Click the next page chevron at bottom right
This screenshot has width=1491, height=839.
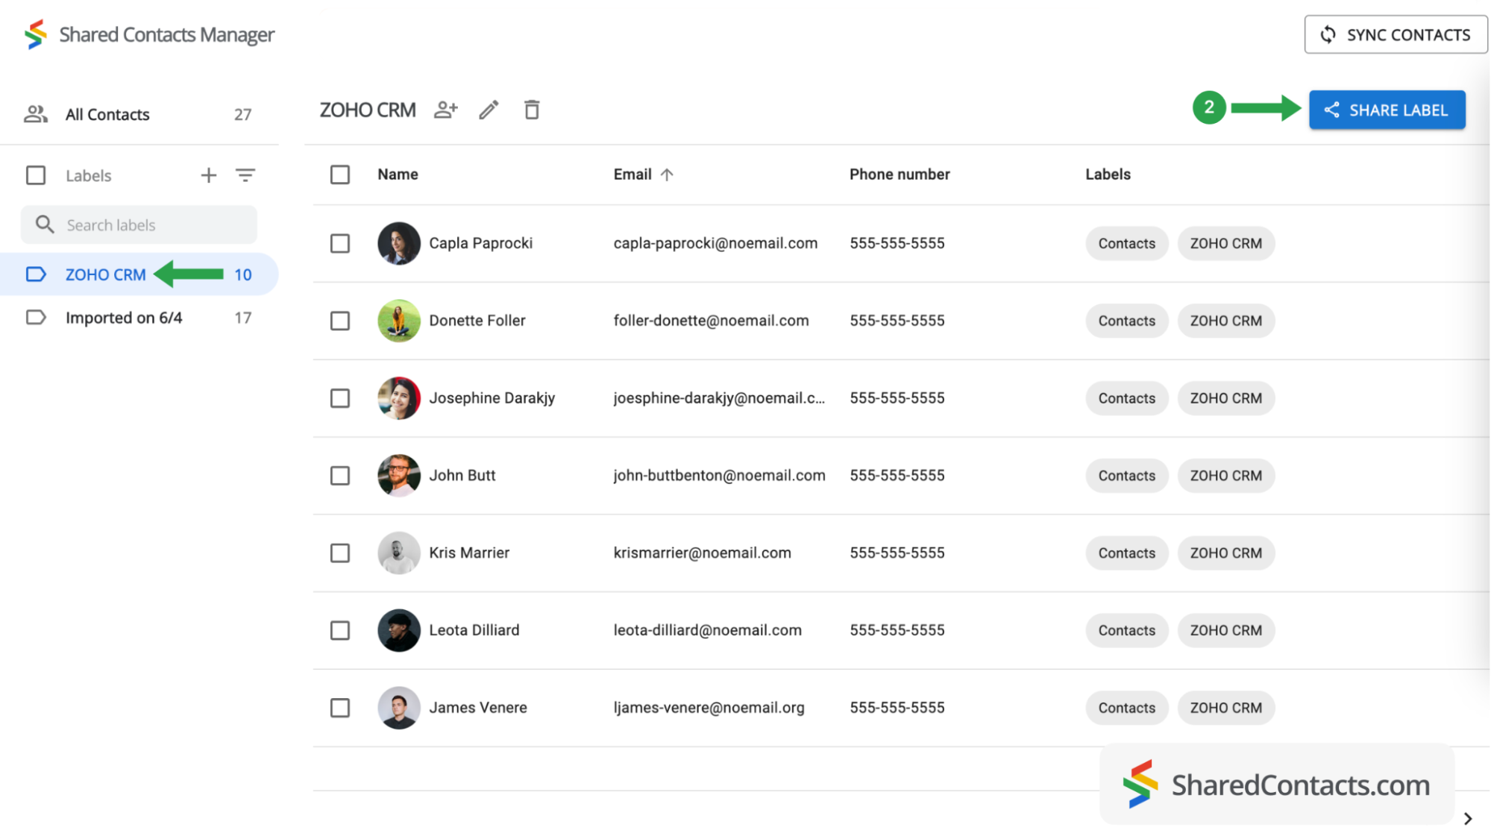click(x=1468, y=819)
